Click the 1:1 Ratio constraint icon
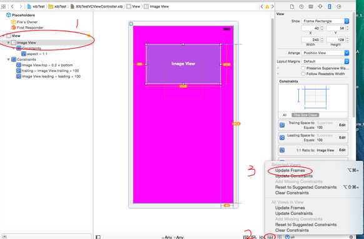 pos(282,150)
